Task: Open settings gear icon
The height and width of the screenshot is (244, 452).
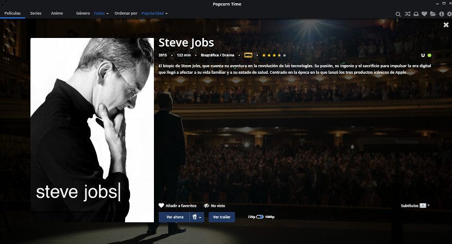Action: 449,14
